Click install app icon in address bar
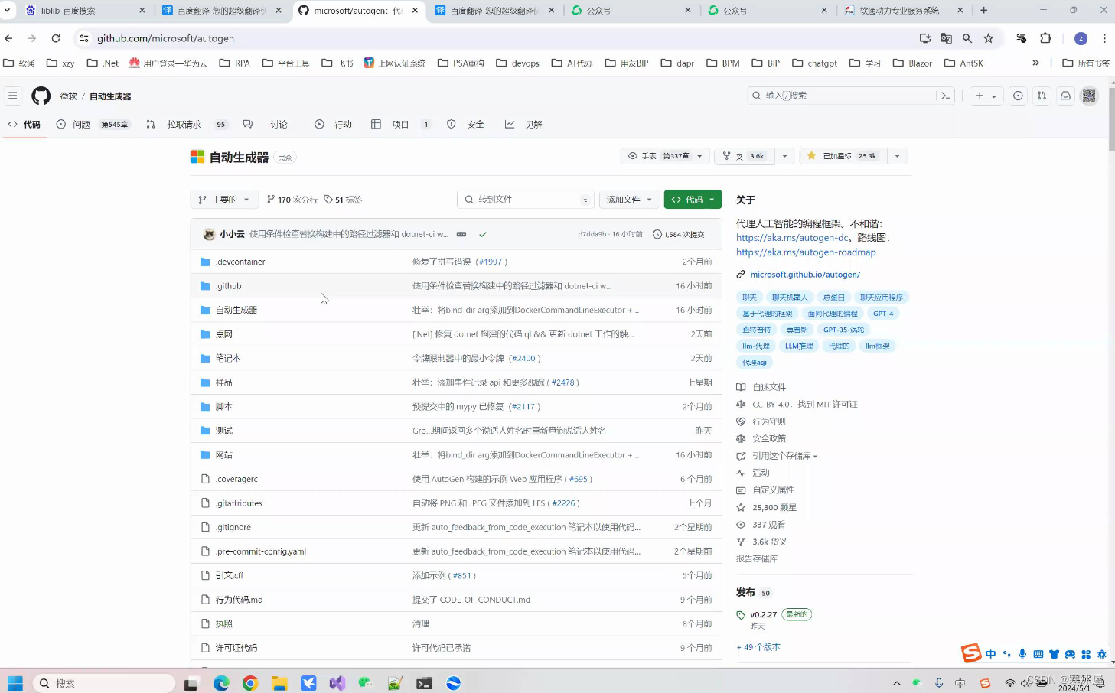 [924, 38]
